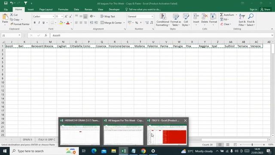
Task: Open the borders dropdown arrow
Action: point(55,23)
